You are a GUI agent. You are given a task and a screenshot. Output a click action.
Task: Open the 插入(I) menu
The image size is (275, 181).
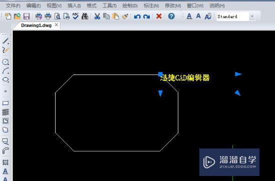click(x=74, y=6)
